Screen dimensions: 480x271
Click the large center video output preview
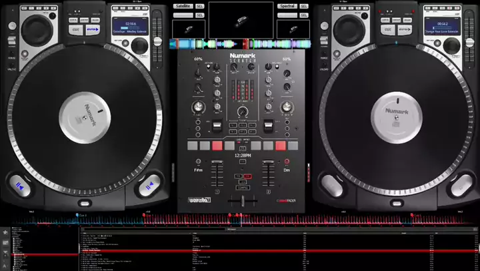pyautogui.click(x=241, y=20)
